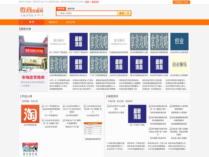Switch to the 网上进货 sub-tab
The image size is (209, 157).
(120, 101)
